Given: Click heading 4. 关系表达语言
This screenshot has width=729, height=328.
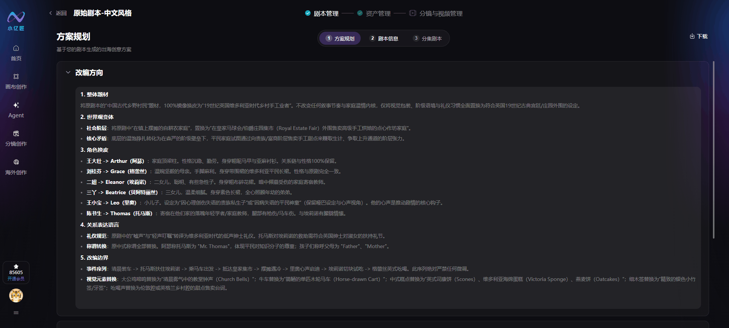Looking at the screenshot, I should tap(100, 225).
